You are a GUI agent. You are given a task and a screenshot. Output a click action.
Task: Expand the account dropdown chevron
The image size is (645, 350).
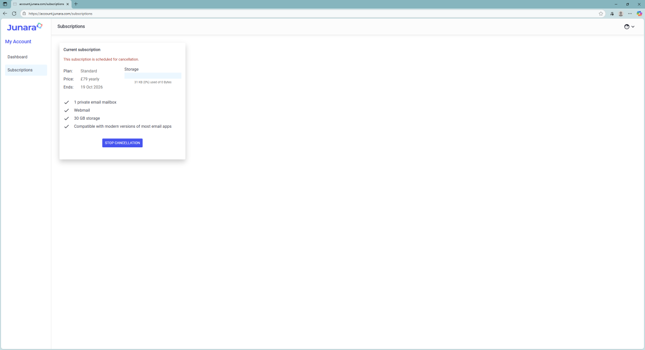click(x=633, y=27)
